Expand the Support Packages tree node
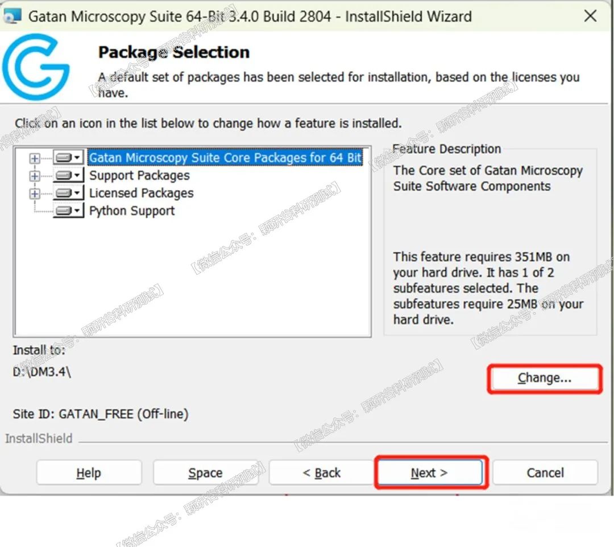614x547 pixels. (x=35, y=176)
